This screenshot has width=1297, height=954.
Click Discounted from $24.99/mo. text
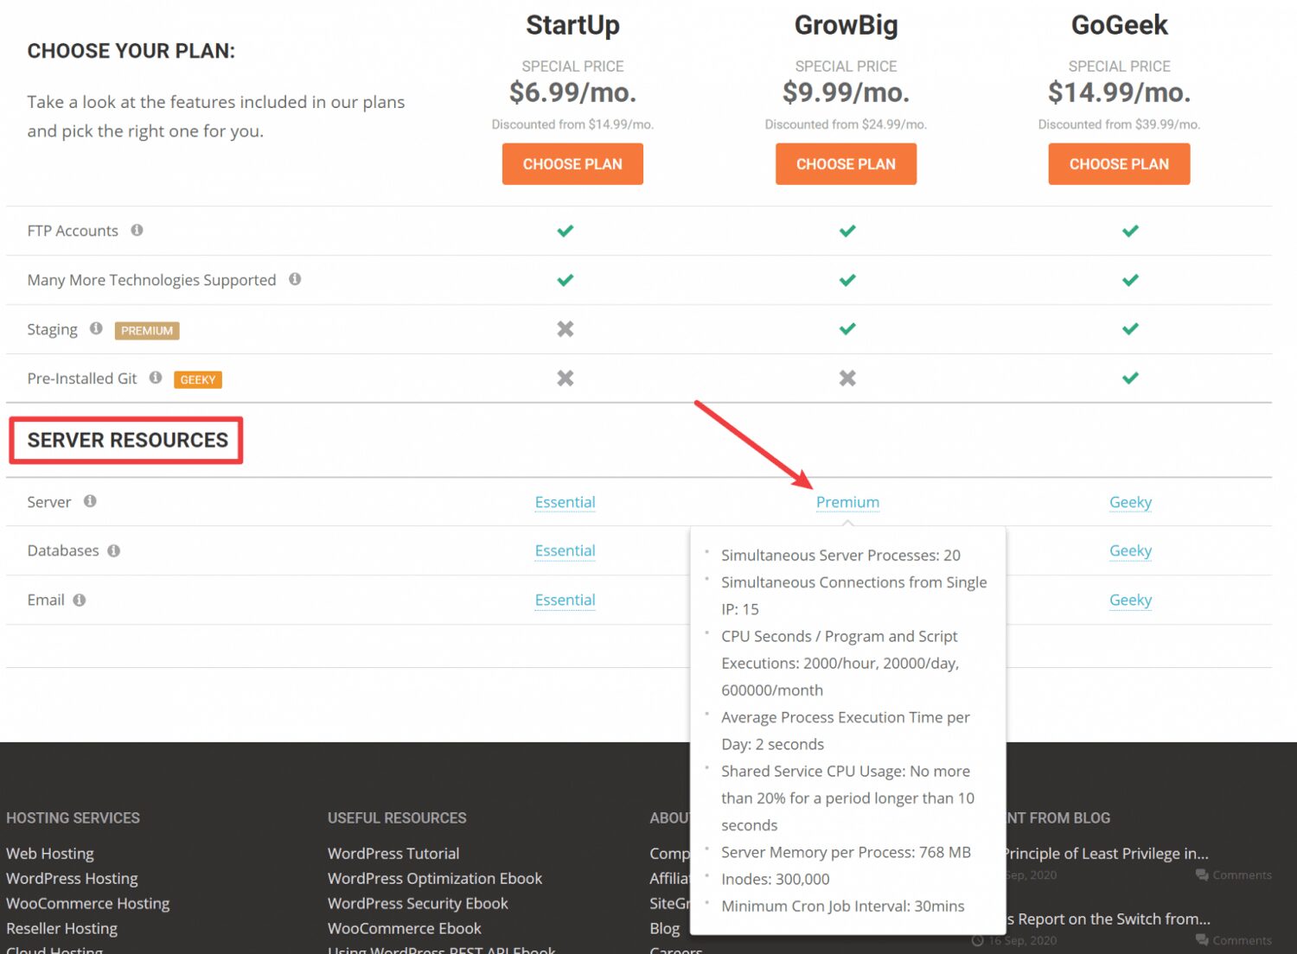click(846, 124)
